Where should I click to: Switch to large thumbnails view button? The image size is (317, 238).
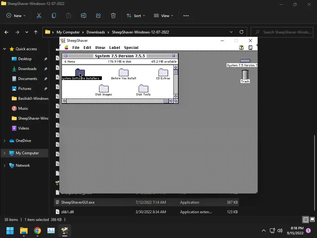[x=312, y=220]
